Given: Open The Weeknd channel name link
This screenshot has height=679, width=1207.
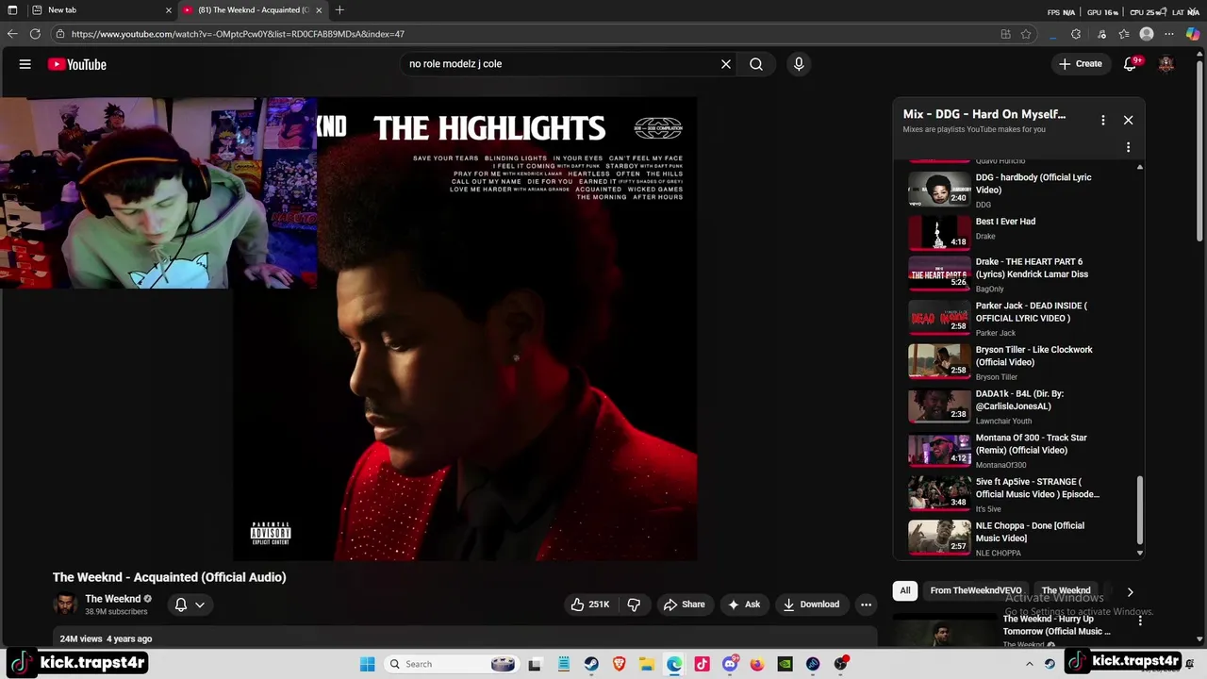Looking at the screenshot, I should pyautogui.click(x=112, y=599).
